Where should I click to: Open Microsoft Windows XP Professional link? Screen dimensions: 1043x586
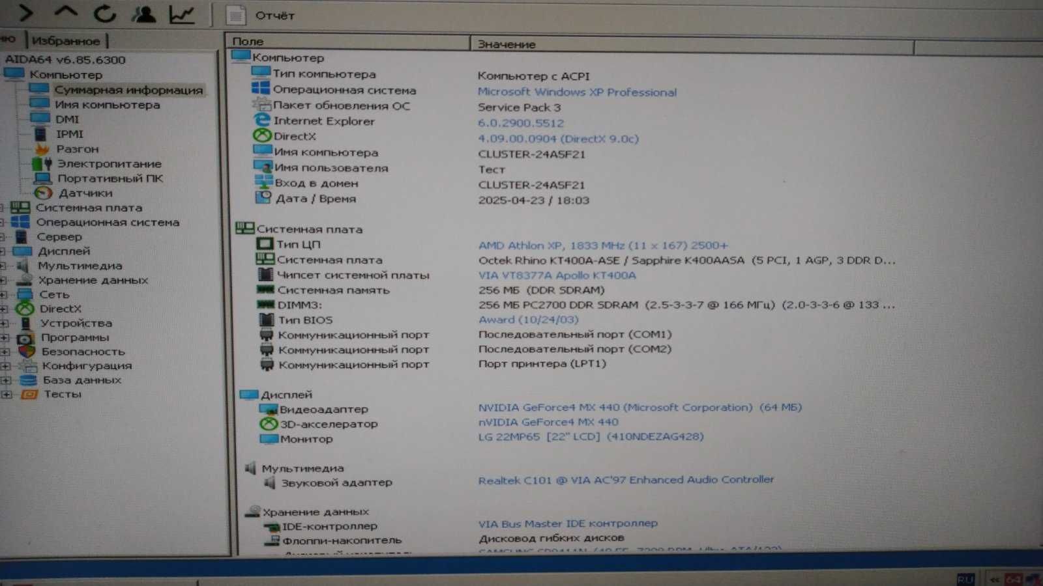click(577, 92)
